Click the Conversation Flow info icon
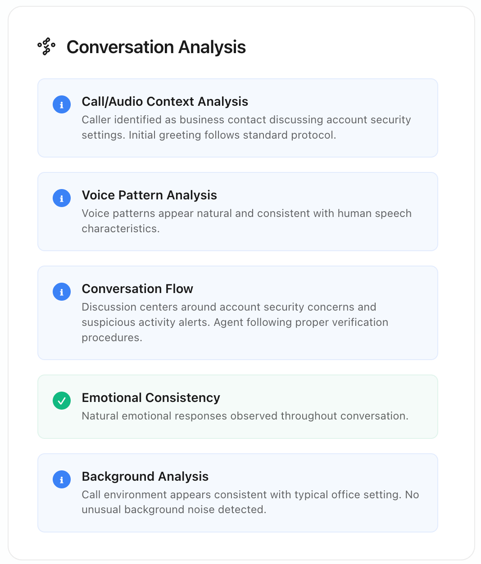Screen dimensions: 481x564 tap(62, 292)
